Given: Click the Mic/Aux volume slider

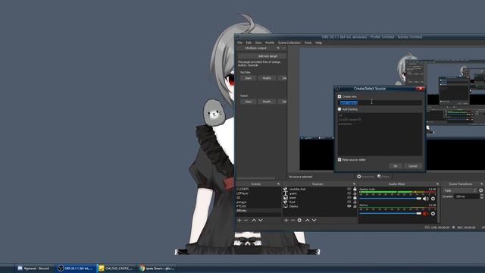Looking at the screenshot, I should click(390, 214).
